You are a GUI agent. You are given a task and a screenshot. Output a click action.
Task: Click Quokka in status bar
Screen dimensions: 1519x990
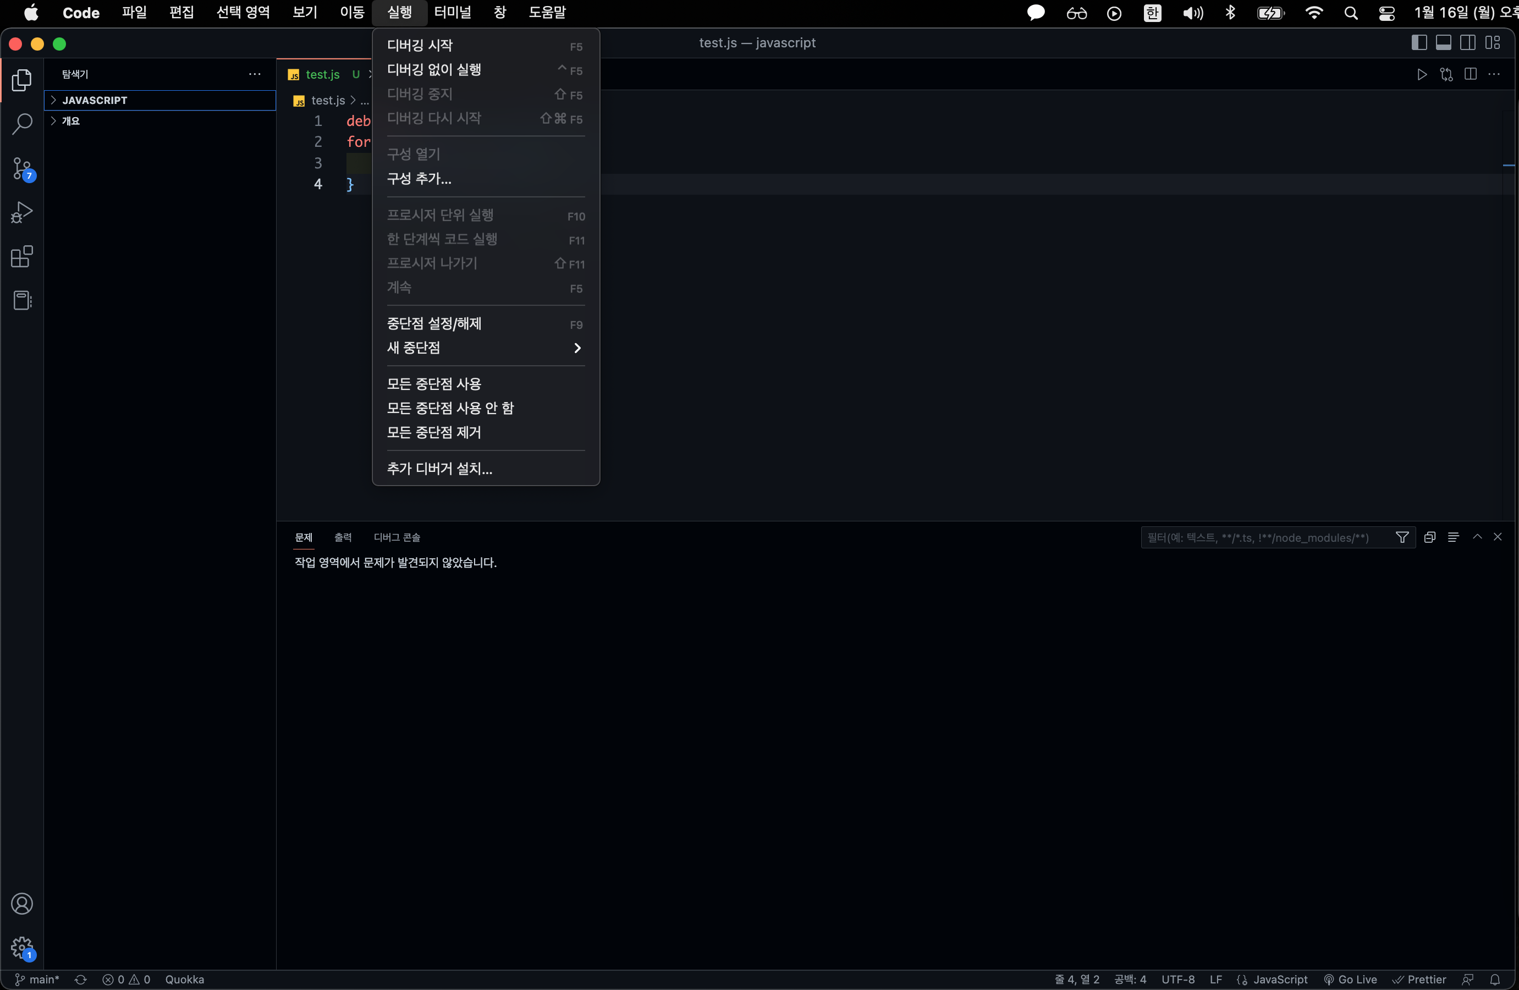point(184,979)
